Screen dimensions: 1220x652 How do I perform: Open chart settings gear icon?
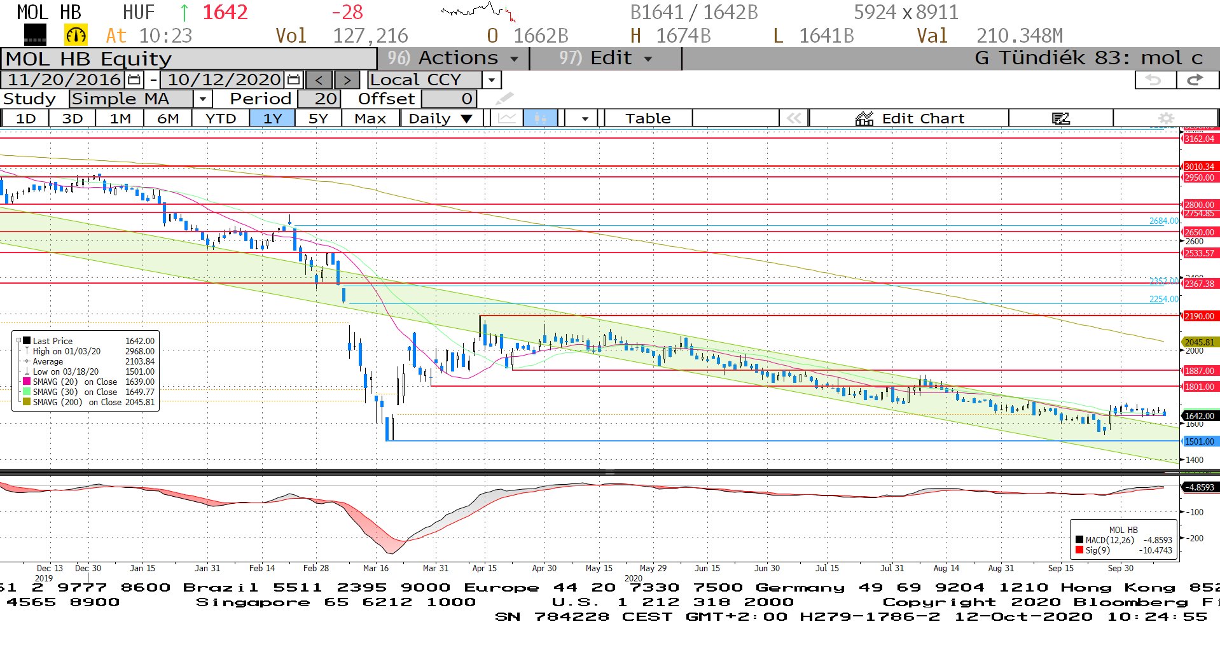click(1166, 118)
